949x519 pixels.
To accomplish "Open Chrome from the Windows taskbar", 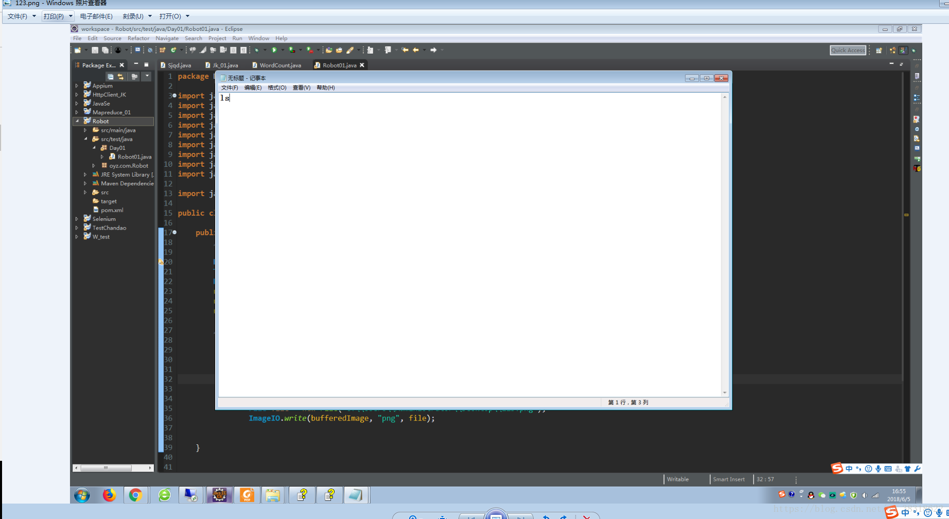I will click(135, 495).
